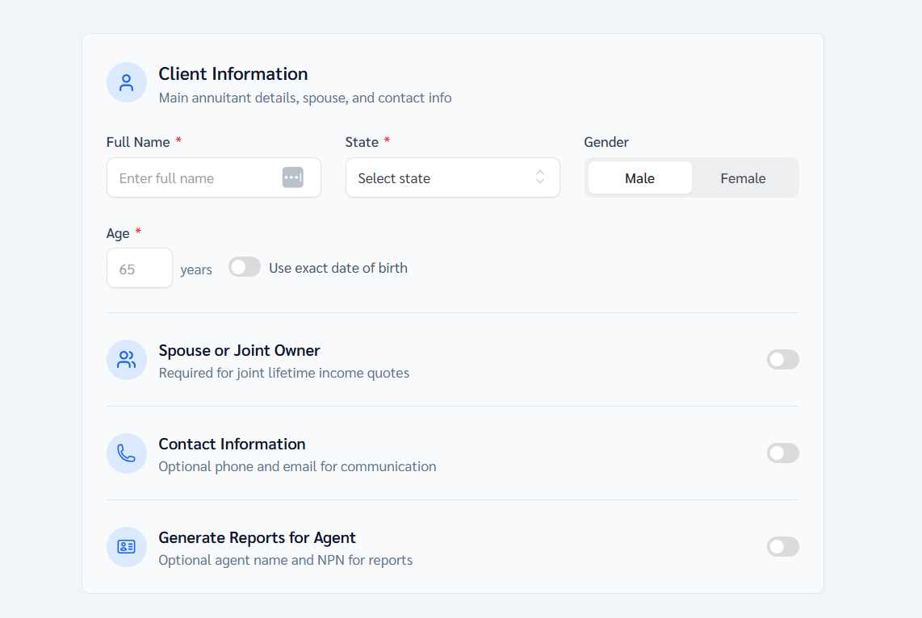Click 'Main annuitant details, spouse, and contact info' text
922x618 pixels.
point(305,98)
